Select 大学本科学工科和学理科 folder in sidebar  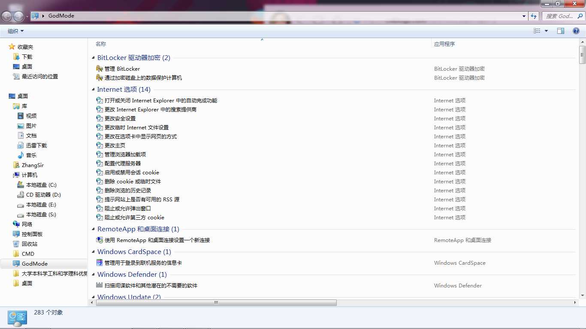coord(54,273)
